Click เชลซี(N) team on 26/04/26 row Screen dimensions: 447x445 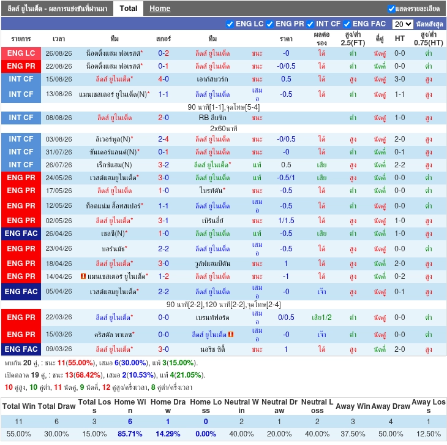[x=113, y=234]
